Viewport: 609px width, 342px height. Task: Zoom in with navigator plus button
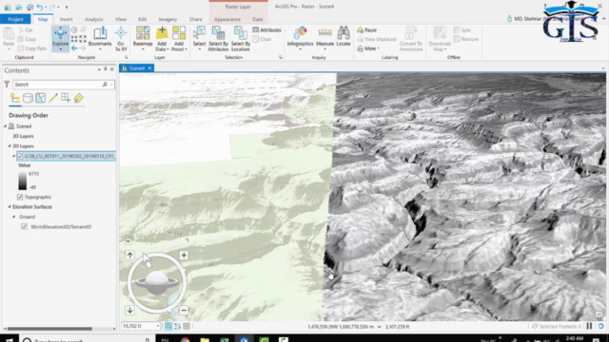[x=184, y=256]
